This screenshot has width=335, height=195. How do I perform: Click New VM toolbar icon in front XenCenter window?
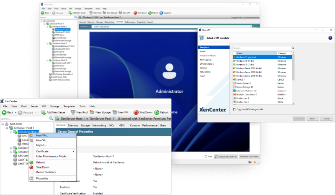coord(115,112)
